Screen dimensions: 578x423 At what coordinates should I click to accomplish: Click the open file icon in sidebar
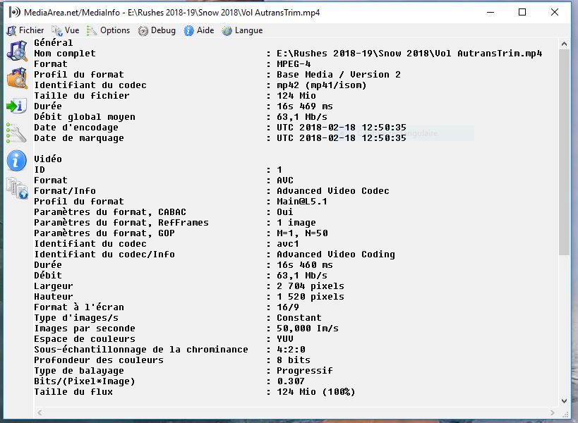point(17,51)
